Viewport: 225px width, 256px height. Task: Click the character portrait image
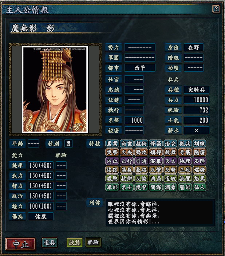55,90
